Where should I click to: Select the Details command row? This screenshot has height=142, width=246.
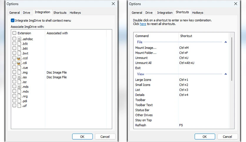181,95
